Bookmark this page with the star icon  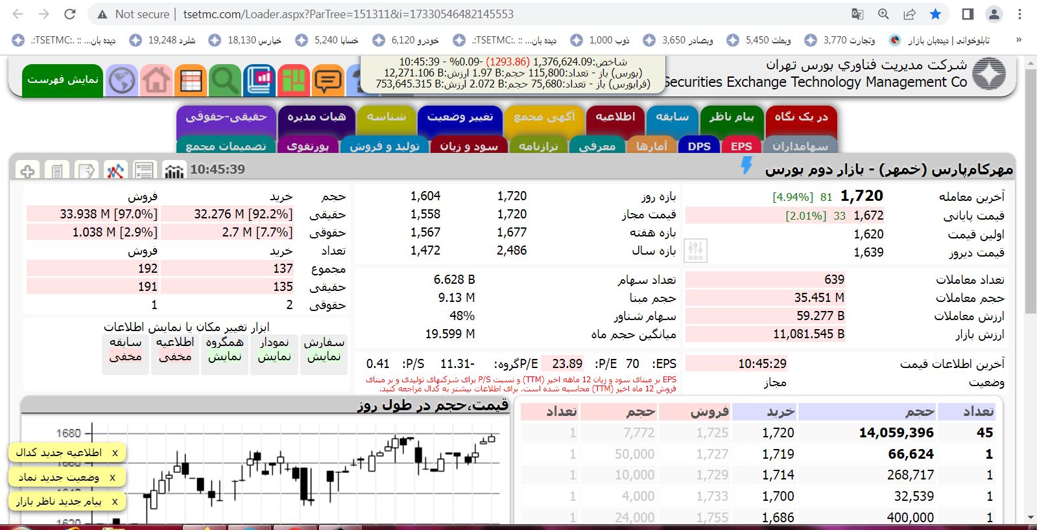coord(935,14)
